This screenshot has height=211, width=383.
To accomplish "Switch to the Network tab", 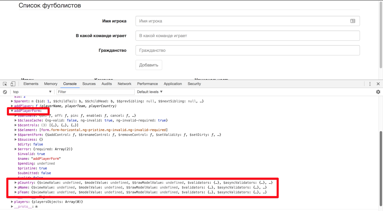I will (x=124, y=84).
